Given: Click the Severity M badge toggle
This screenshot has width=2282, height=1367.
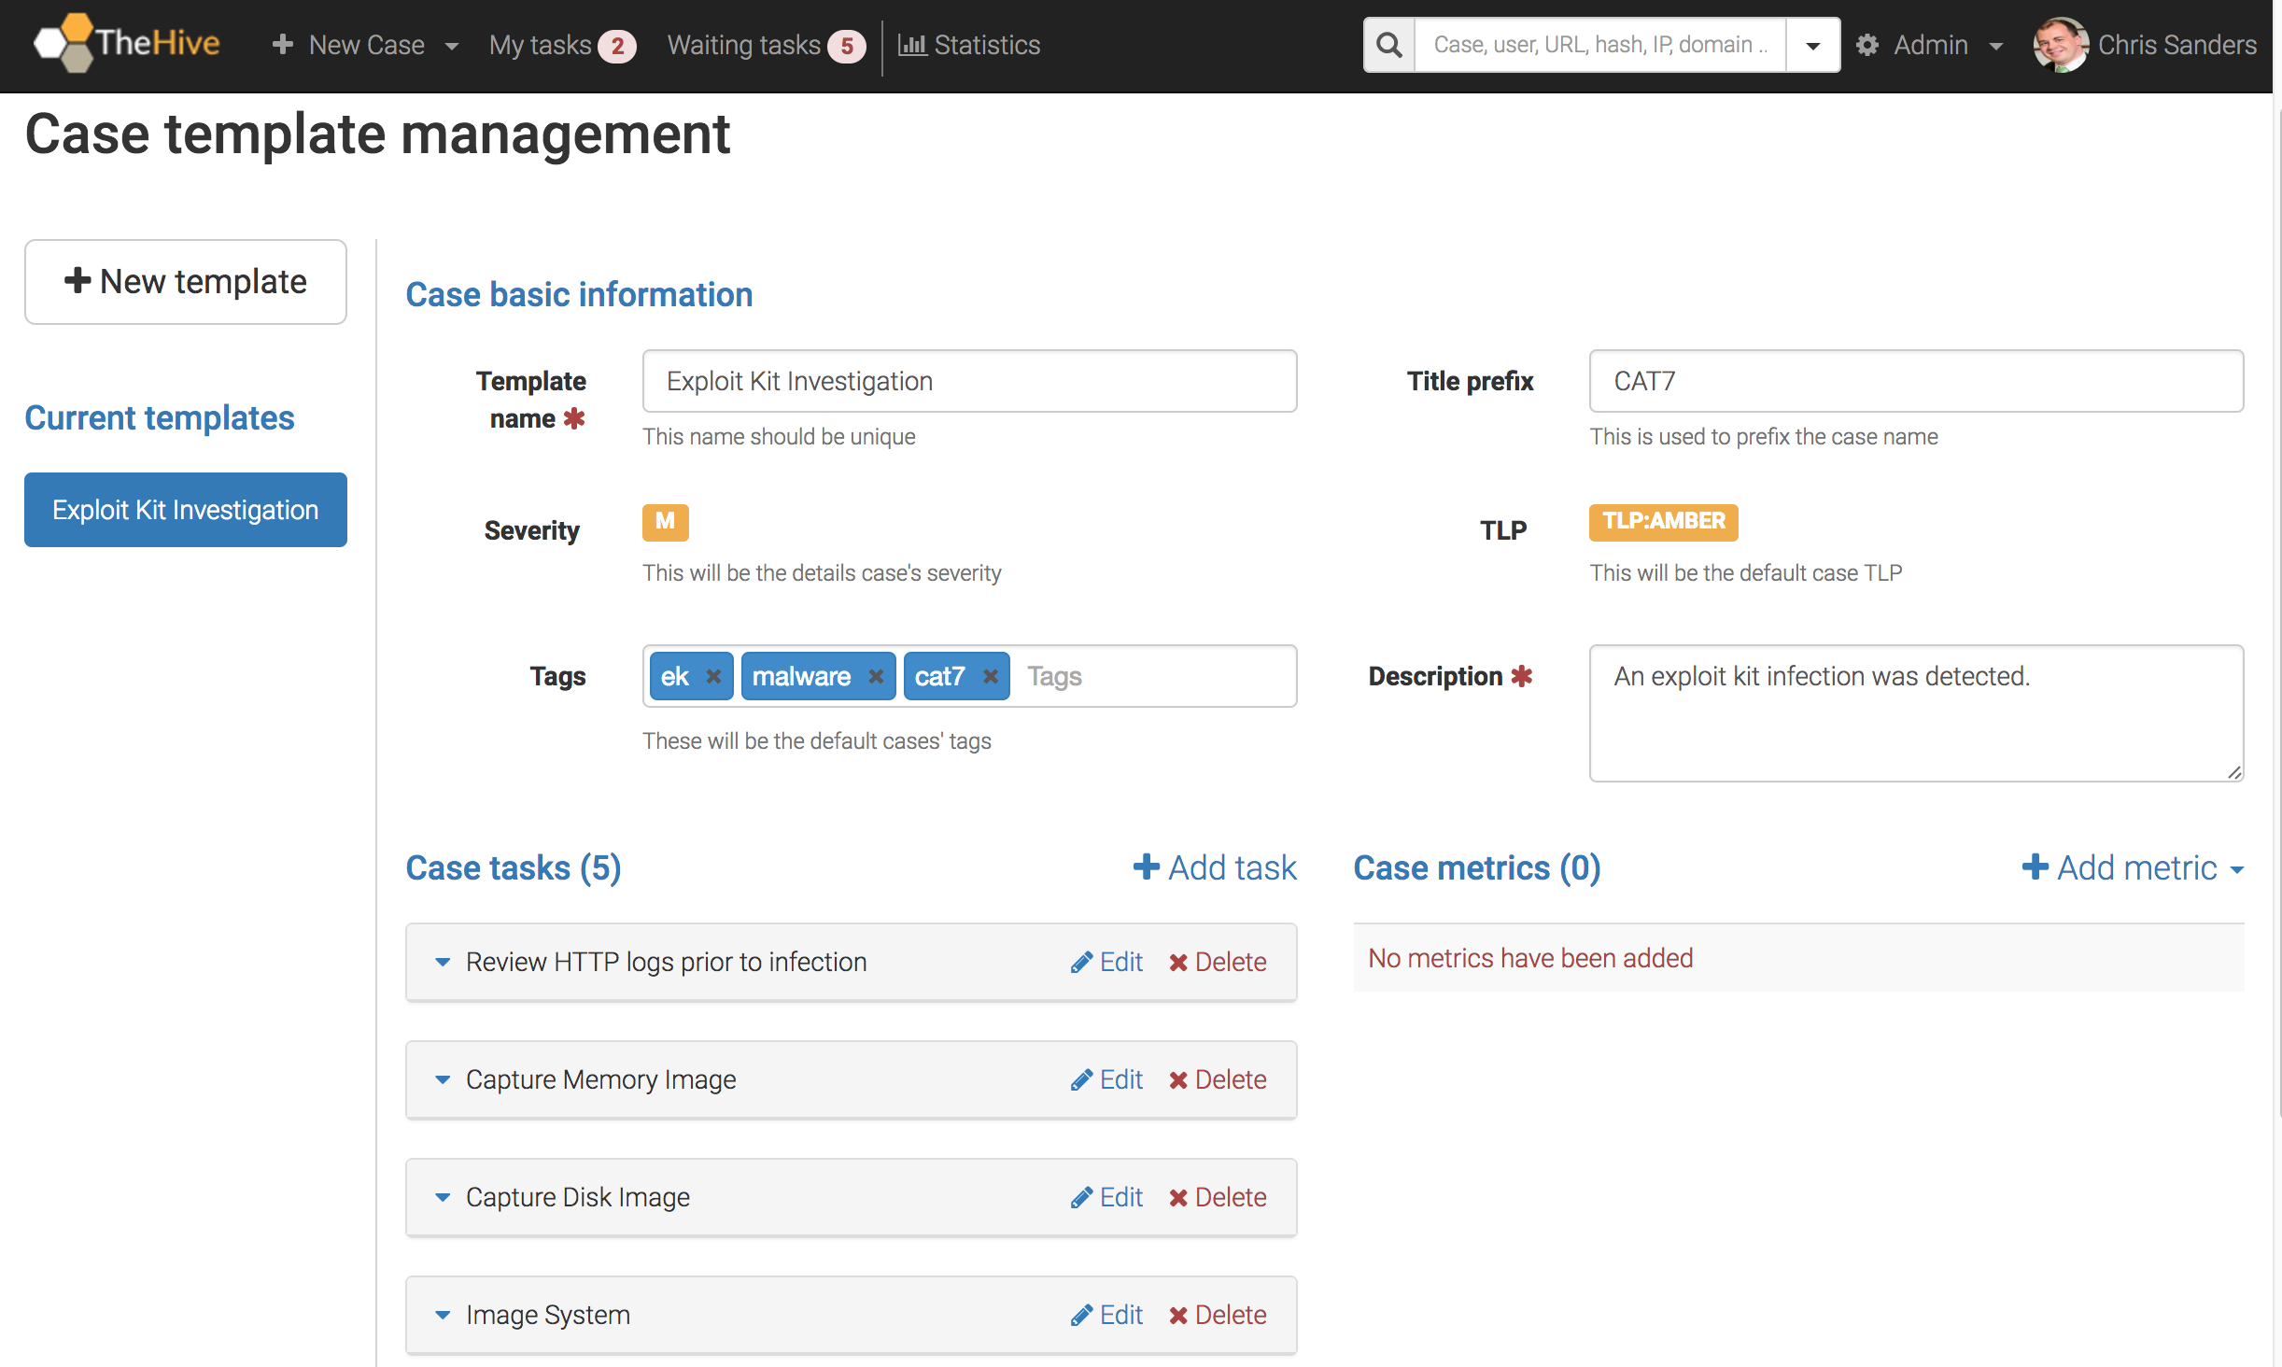Looking at the screenshot, I should (x=664, y=521).
